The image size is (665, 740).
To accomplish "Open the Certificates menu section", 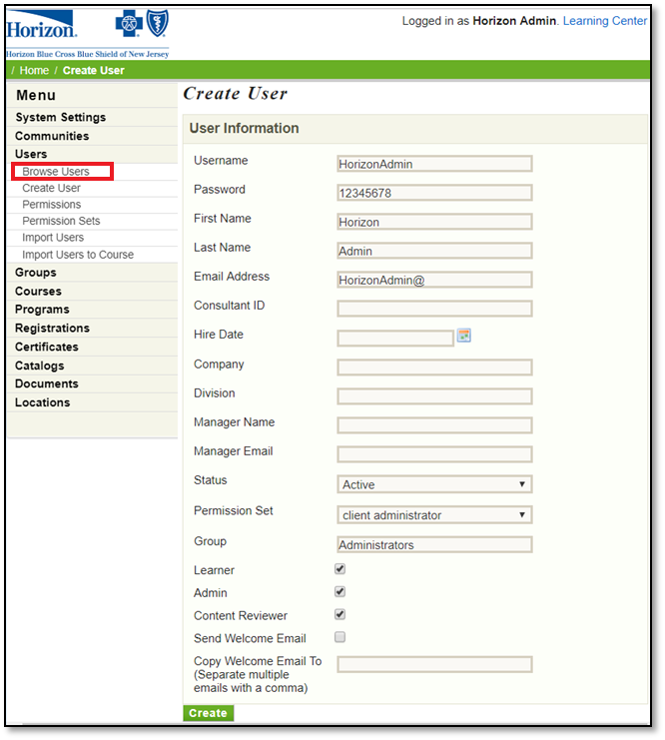I will coord(47,347).
